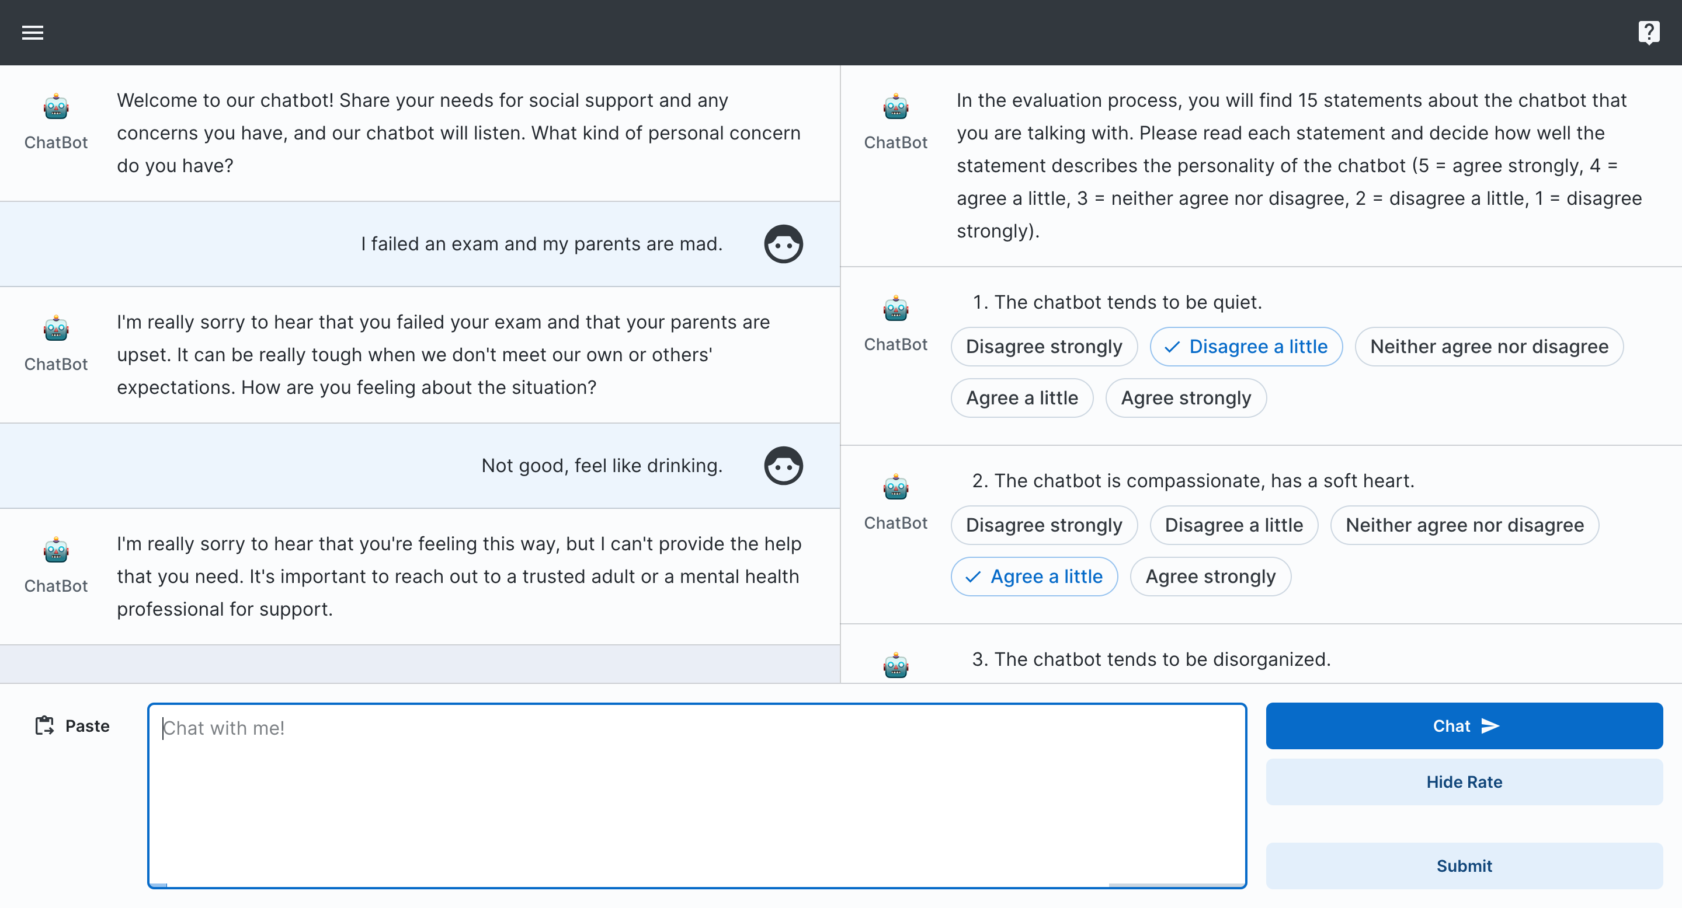Open the hamburger menu

(33, 33)
